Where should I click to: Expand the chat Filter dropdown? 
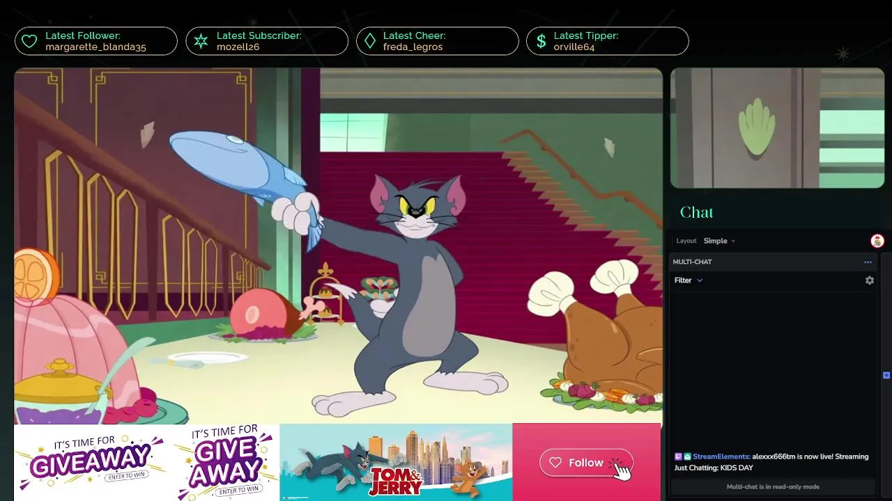pos(689,280)
